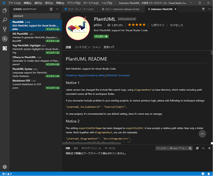The image size is (213, 176).
Task: Click the README vertical scrollbar thumb
Action: (212, 52)
